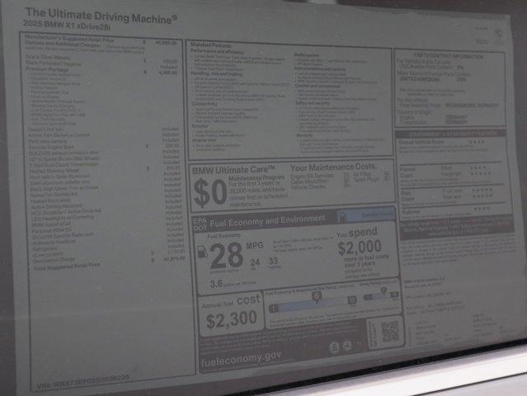This screenshot has width=527, height=396.
Task: Click 'Total Suggested Retail Price' label
Action: 67,266
